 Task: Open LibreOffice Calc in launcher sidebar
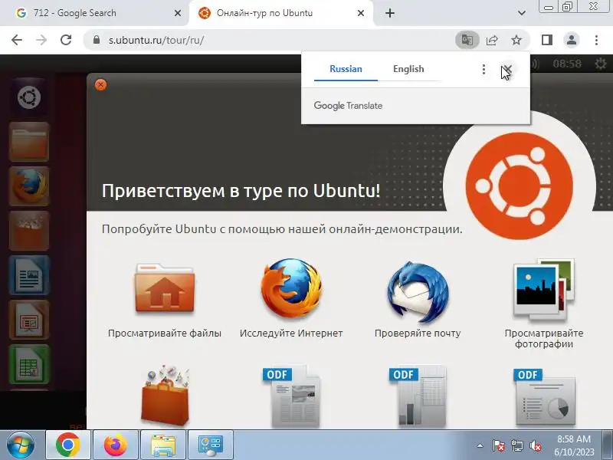29,365
